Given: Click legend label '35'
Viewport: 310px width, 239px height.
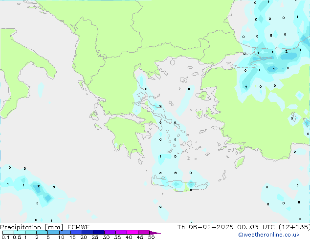Looking at the screenshot, I should pos(117,237).
